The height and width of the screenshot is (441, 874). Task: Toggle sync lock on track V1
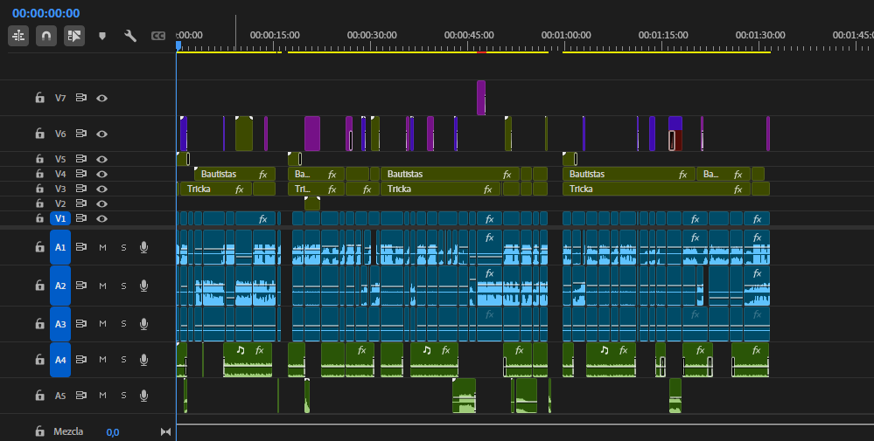click(80, 218)
